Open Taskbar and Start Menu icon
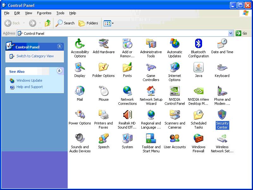 click(x=151, y=143)
